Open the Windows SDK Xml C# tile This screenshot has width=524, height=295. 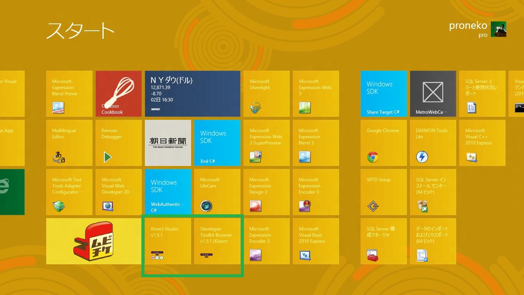point(217,143)
